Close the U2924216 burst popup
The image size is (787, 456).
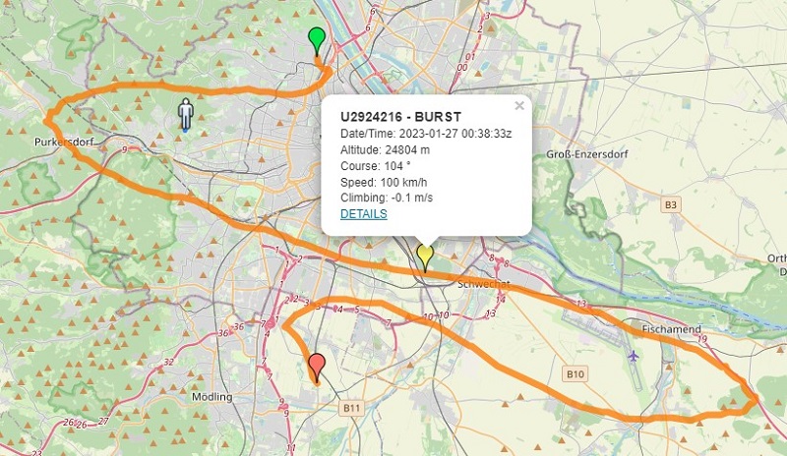click(x=519, y=106)
